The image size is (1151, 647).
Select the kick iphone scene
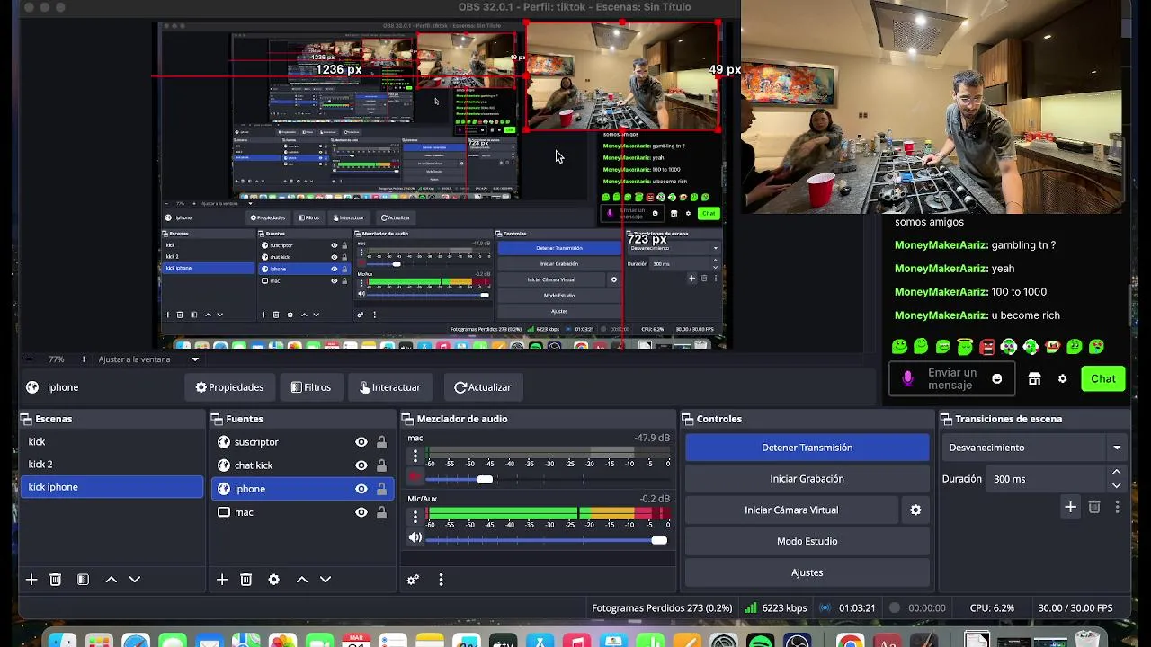click(x=112, y=487)
